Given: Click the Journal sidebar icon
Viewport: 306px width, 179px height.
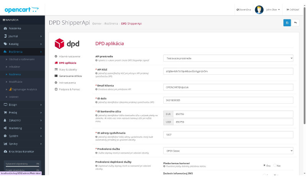Looking at the screenshot, I should (5, 36).
